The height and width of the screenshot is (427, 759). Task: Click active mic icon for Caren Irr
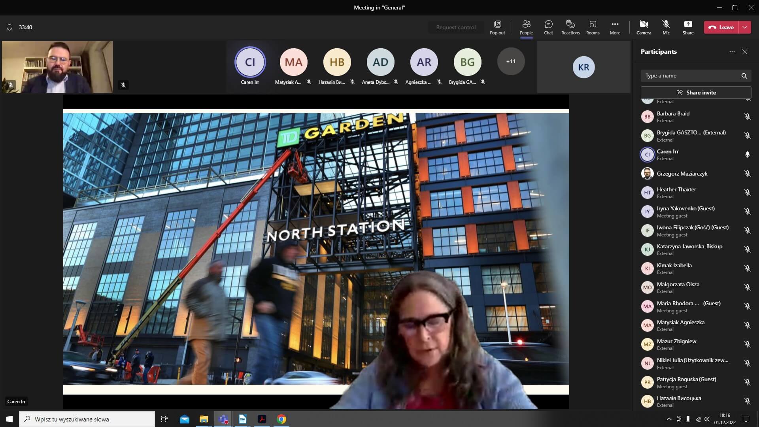(x=747, y=155)
